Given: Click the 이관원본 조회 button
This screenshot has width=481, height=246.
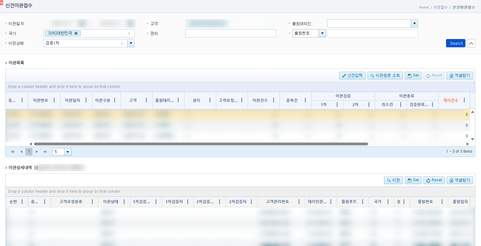Looking at the screenshot, I should pyautogui.click(x=385, y=76).
